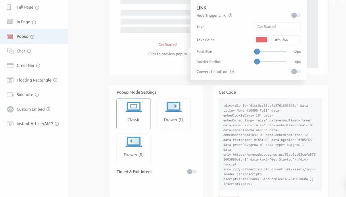346x197 pixels.
Task: Switch to Full Page embed mode
Action: (9, 7)
